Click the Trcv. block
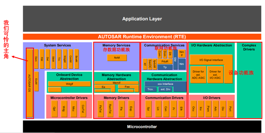This screenshot has width=265, height=133. (x=151, y=89)
